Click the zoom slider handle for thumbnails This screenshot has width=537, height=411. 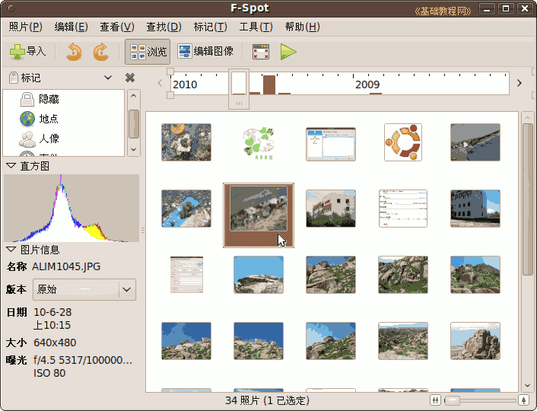pos(453,400)
